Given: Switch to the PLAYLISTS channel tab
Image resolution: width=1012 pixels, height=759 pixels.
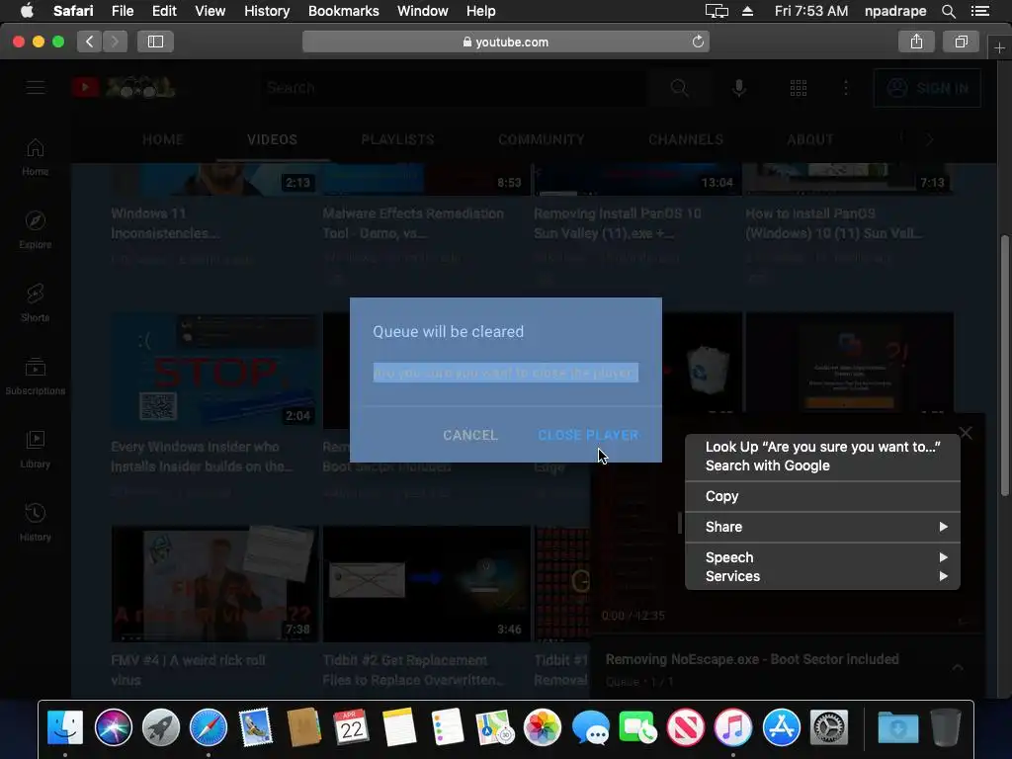Looking at the screenshot, I should tap(397, 139).
